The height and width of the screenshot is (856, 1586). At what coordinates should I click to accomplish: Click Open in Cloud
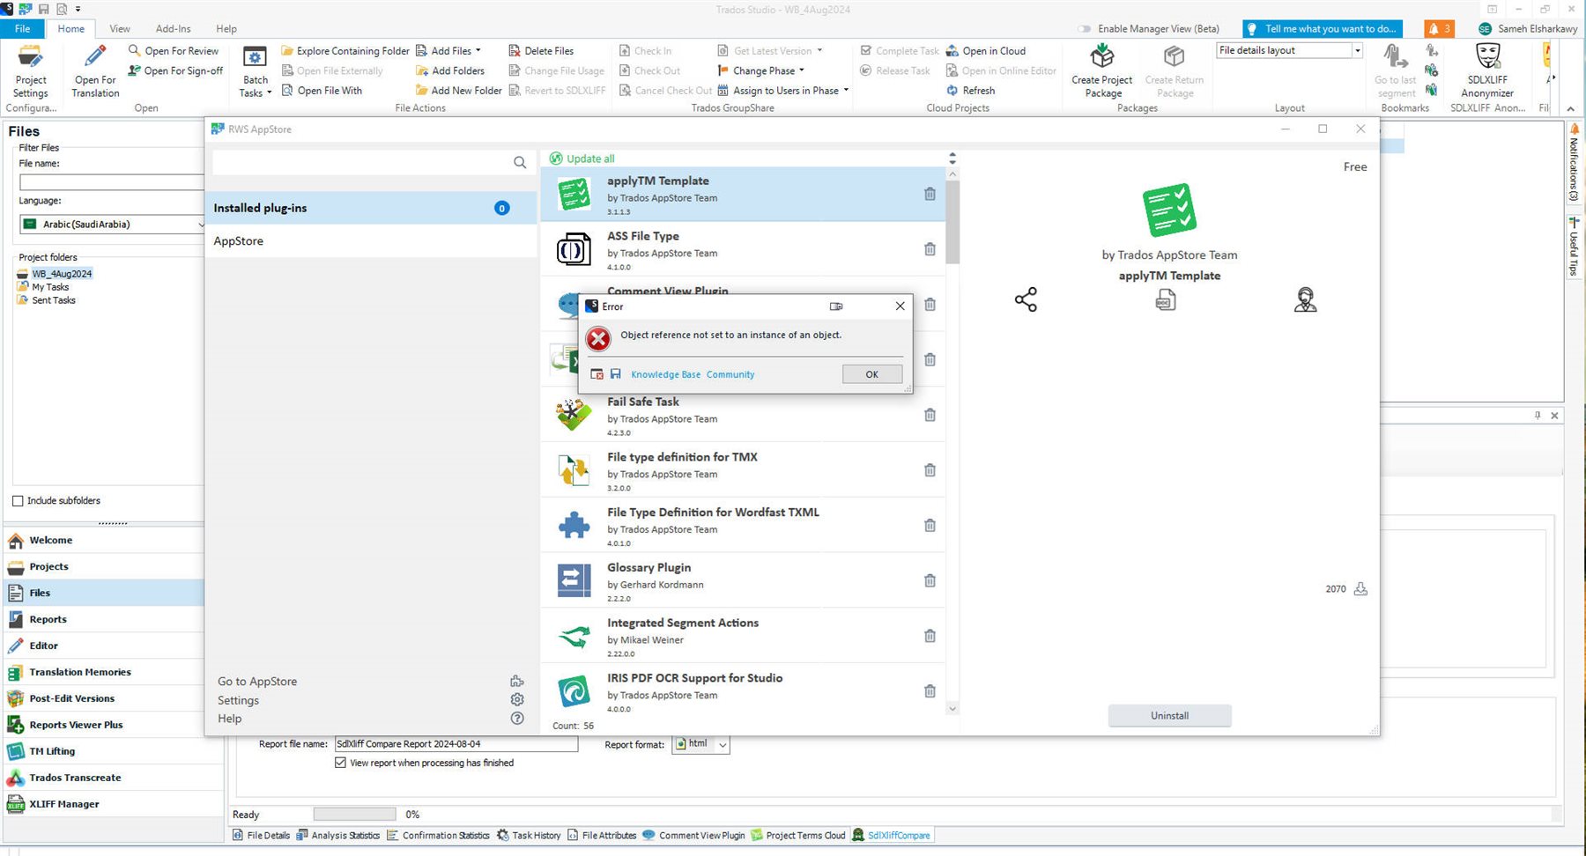(x=986, y=51)
